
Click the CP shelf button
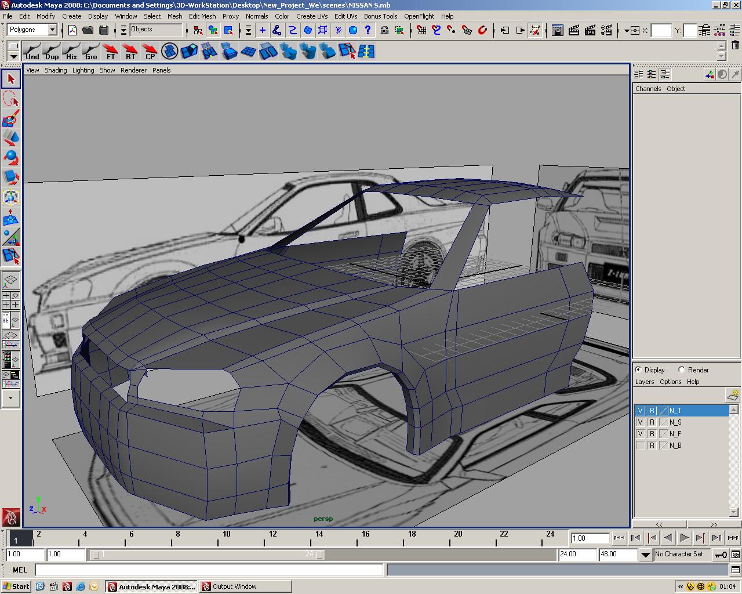coord(150,52)
